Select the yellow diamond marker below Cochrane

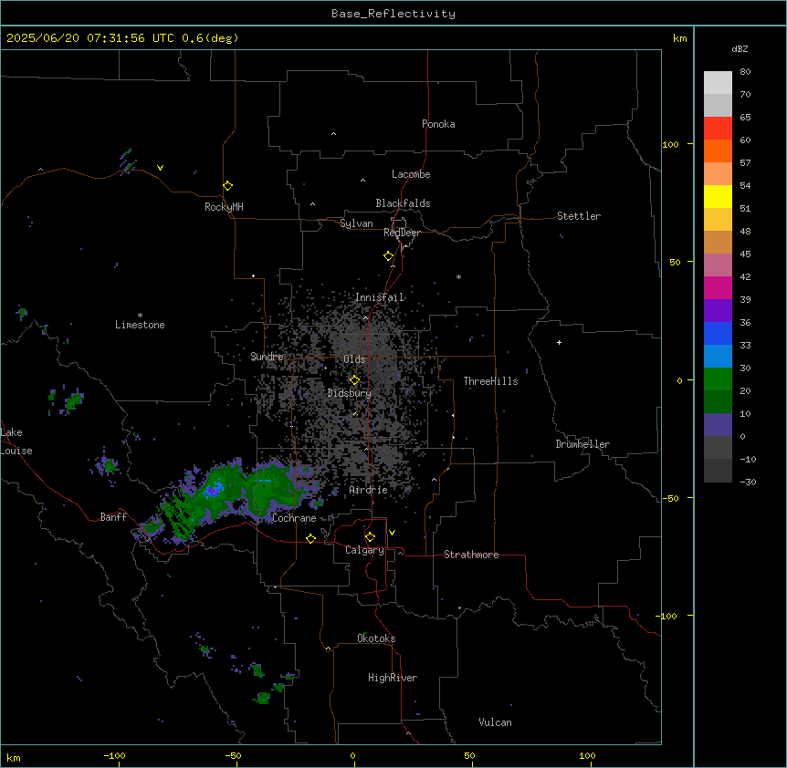click(310, 538)
